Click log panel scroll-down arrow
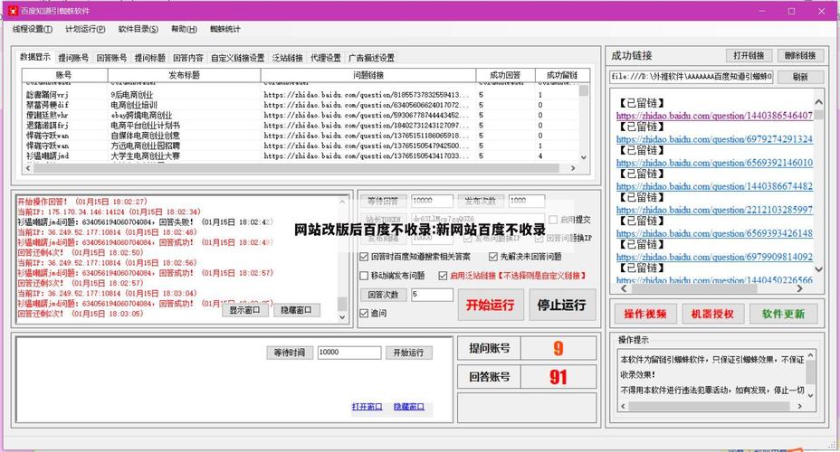840x452 pixels. pos(342,316)
